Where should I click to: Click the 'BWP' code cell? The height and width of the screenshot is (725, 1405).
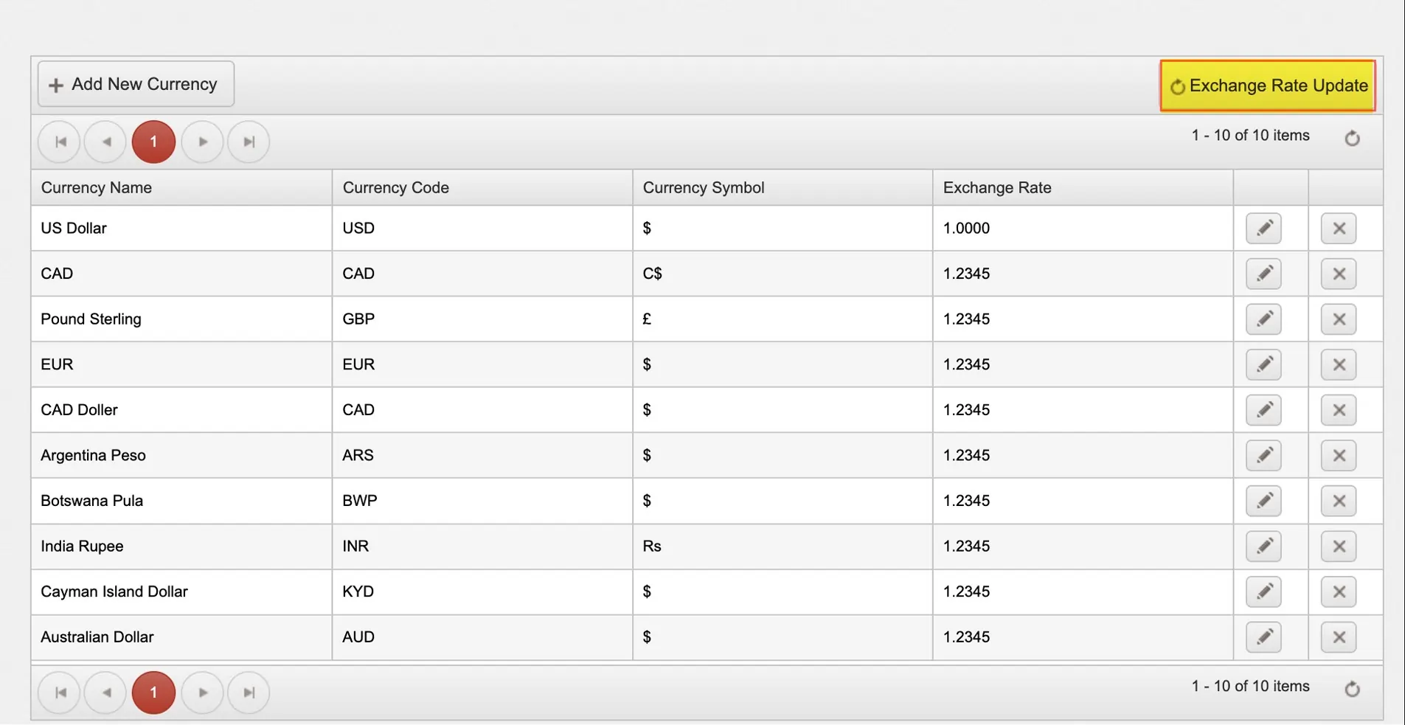tap(482, 501)
